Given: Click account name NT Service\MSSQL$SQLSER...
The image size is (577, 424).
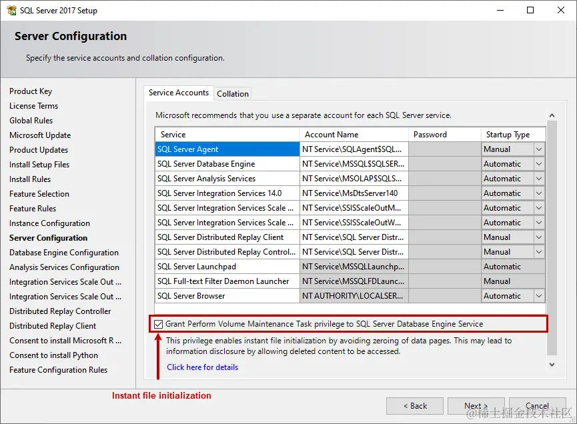Looking at the screenshot, I should pos(354,164).
